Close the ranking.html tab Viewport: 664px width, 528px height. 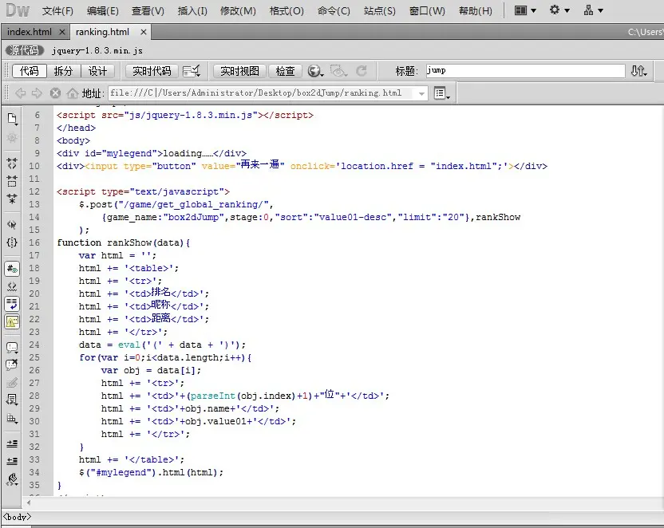click(143, 32)
